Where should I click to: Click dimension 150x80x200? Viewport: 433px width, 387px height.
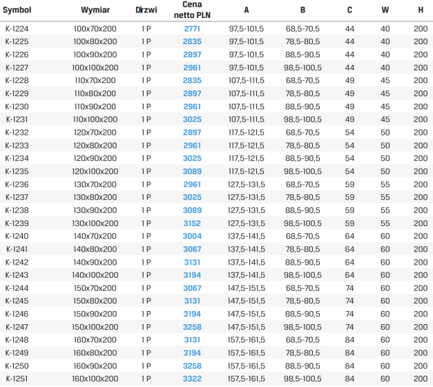(x=95, y=301)
